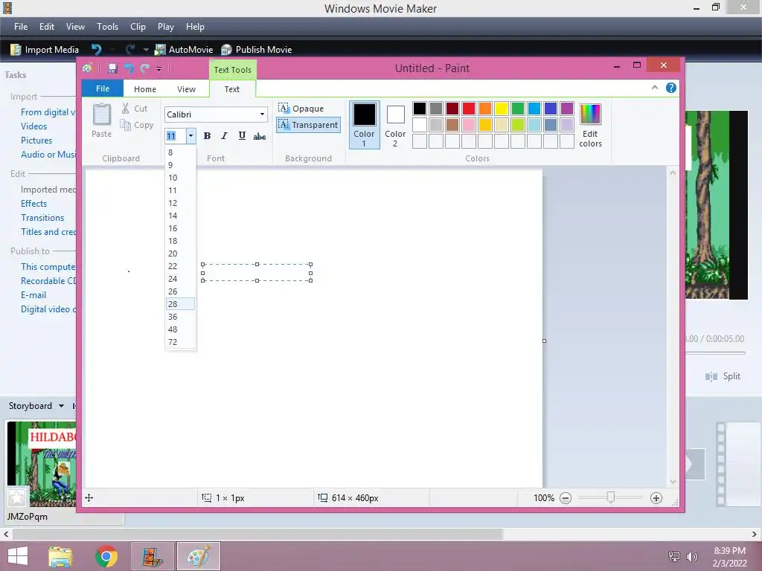The image size is (762, 571).
Task: Click the Copy button in Clipboard group
Action: tap(137, 125)
